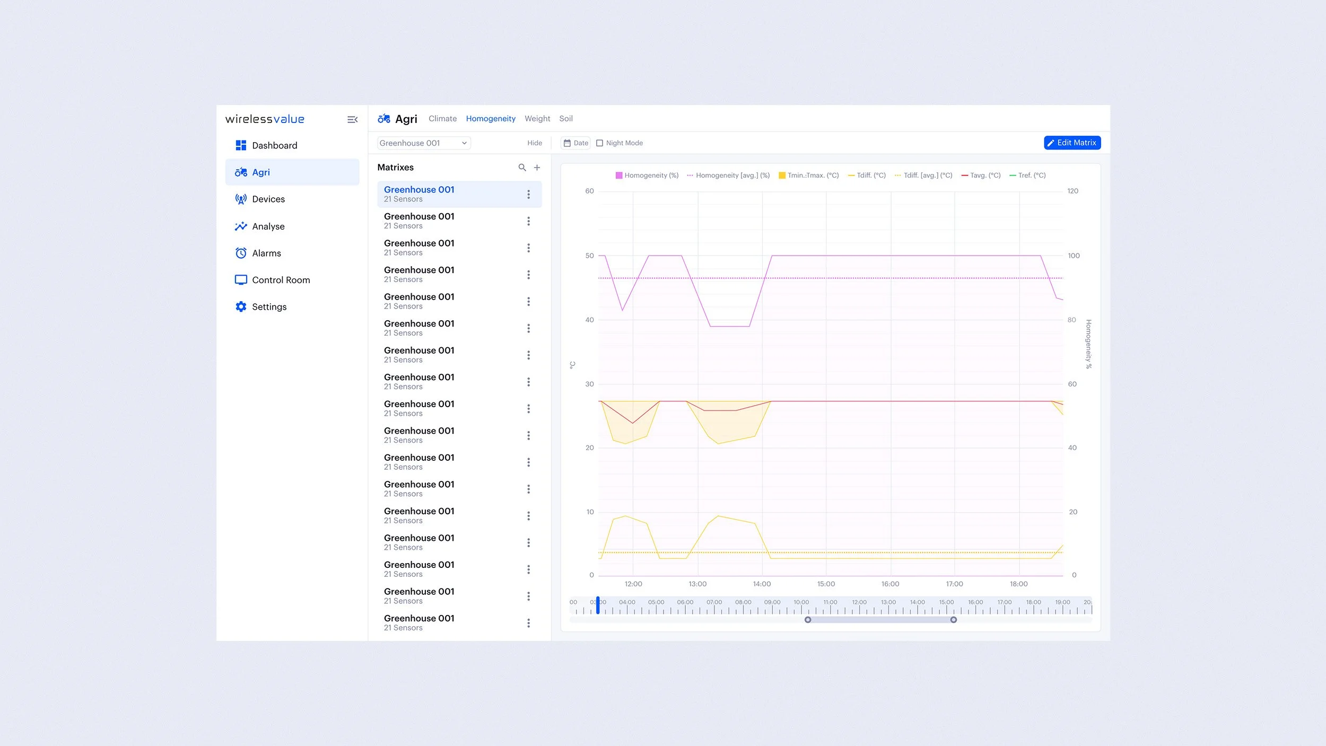Click Hide to collapse matrix list
This screenshot has height=746, width=1326.
click(534, 143)
